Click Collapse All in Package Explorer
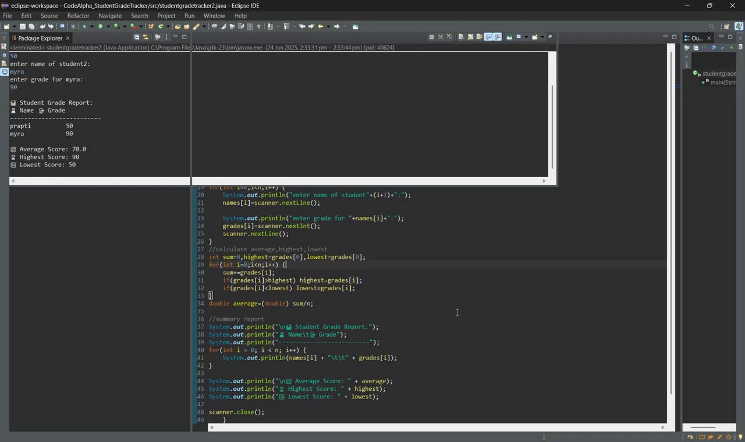 click(x=137, y=37)
